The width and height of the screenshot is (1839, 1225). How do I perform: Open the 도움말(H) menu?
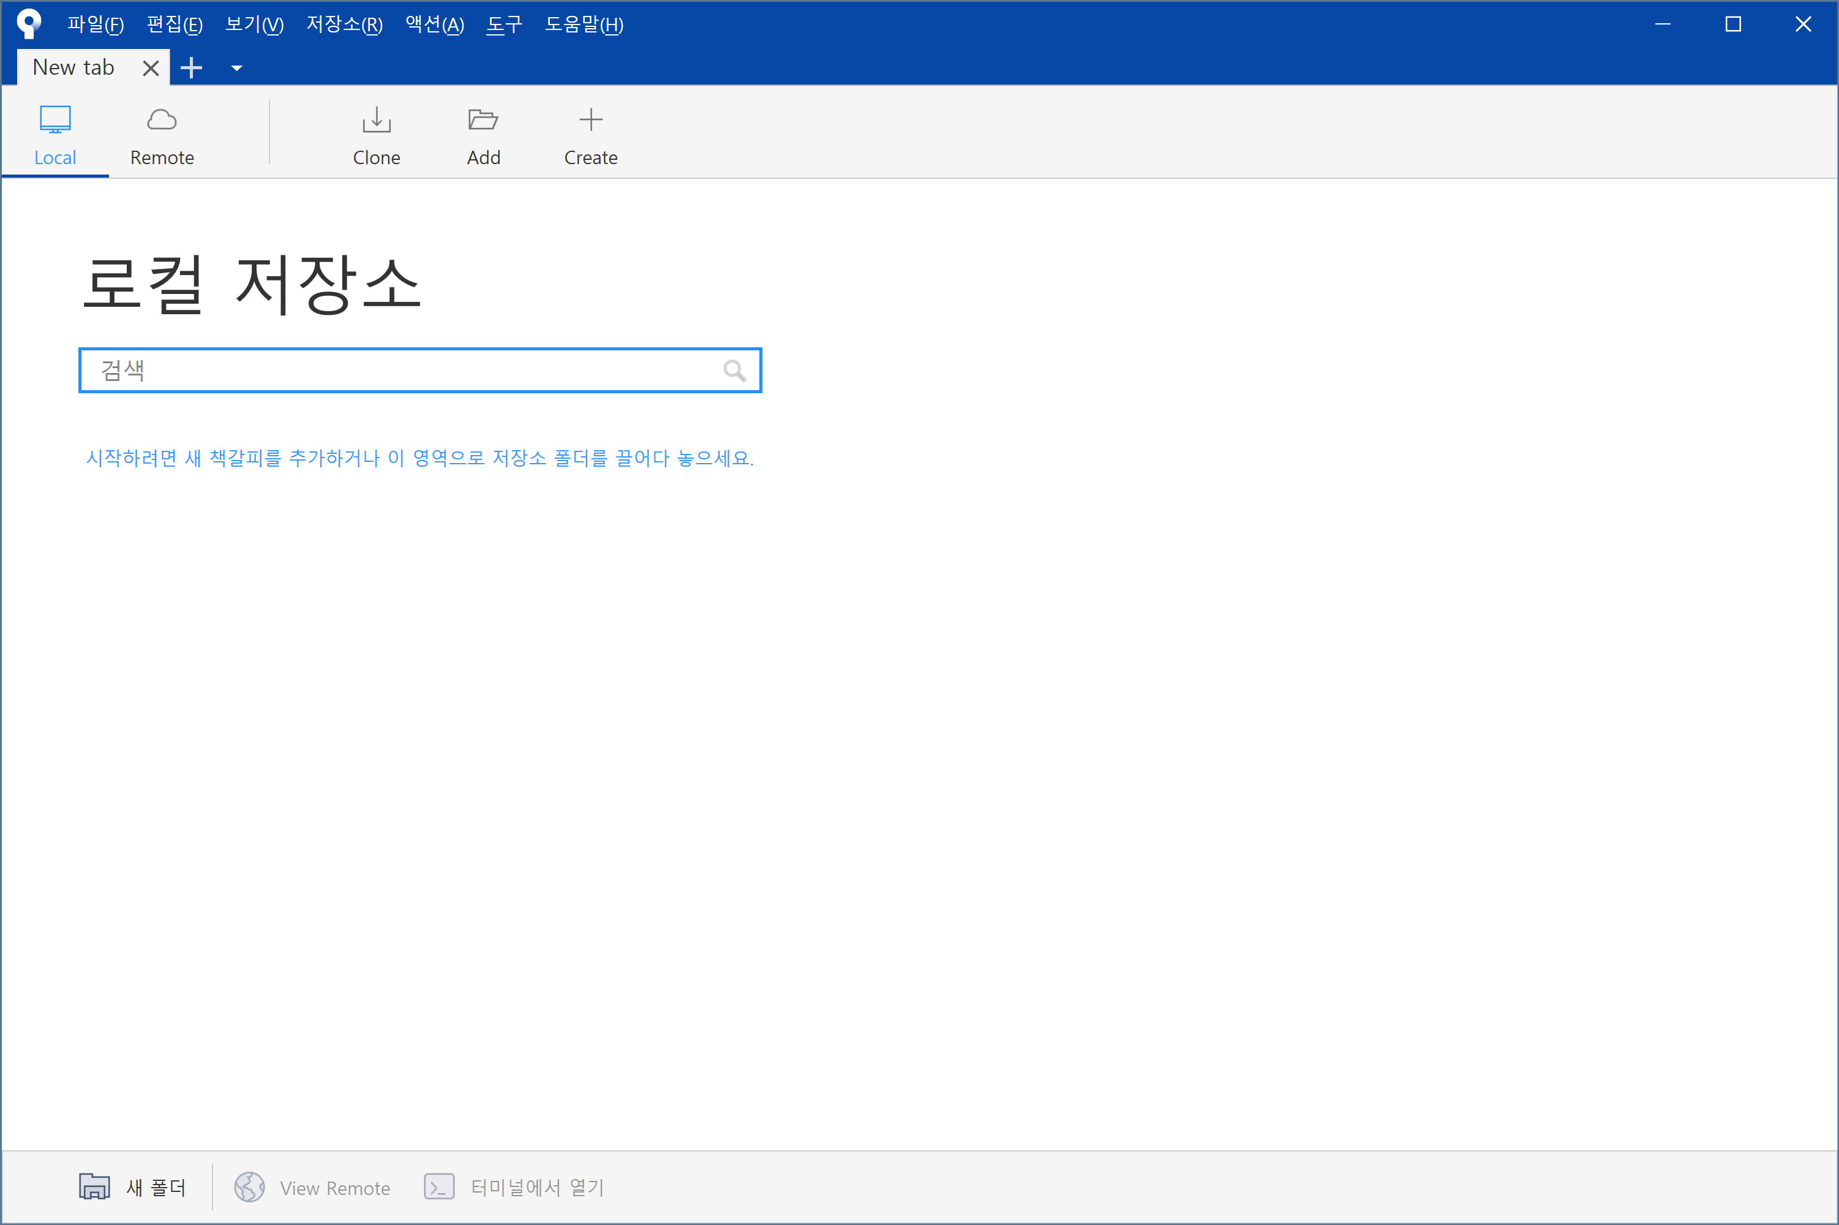tap(584, 24)
